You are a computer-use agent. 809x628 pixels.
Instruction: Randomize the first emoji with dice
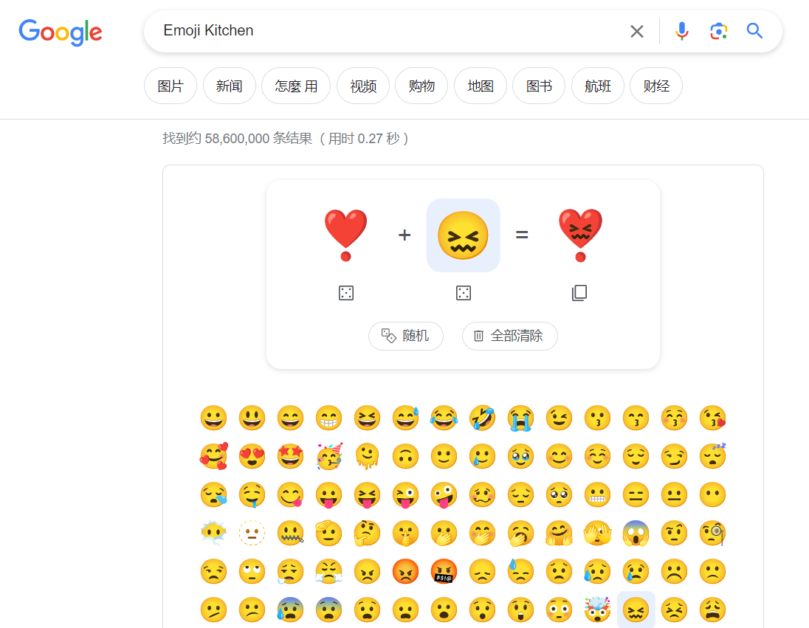(x=345, y=293)
